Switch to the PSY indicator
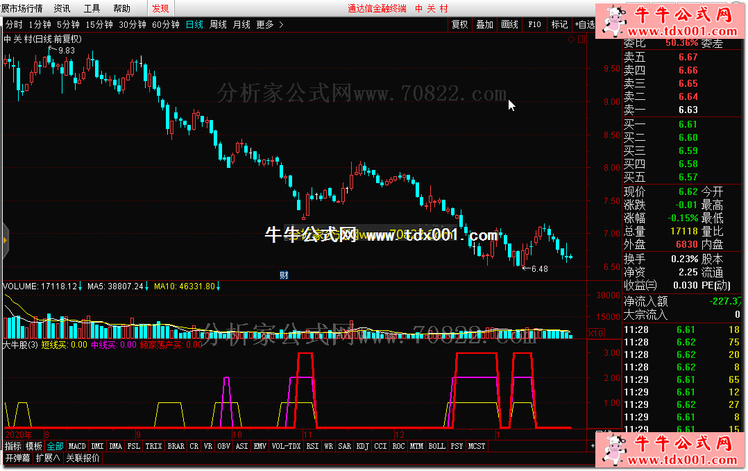 pos(457,446)
